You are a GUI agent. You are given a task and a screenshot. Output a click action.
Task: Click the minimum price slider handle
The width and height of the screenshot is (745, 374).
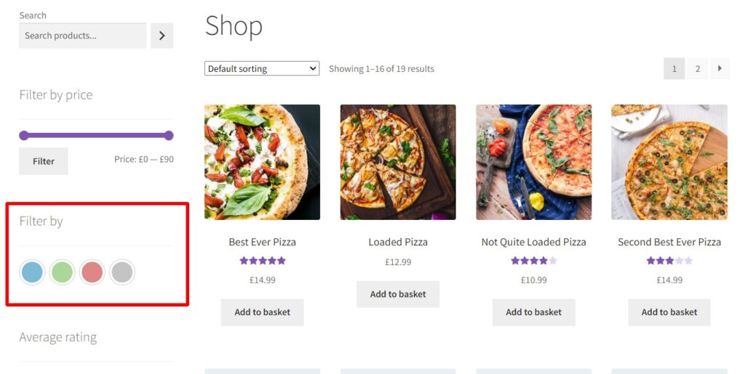click(24, 135)
